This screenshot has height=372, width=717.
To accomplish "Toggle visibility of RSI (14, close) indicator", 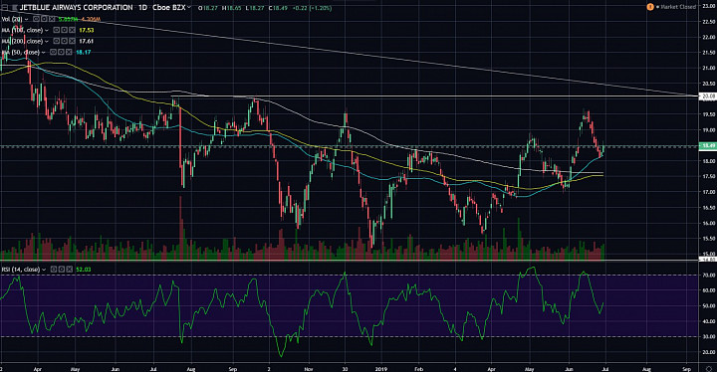I will (x=54, y=270).
